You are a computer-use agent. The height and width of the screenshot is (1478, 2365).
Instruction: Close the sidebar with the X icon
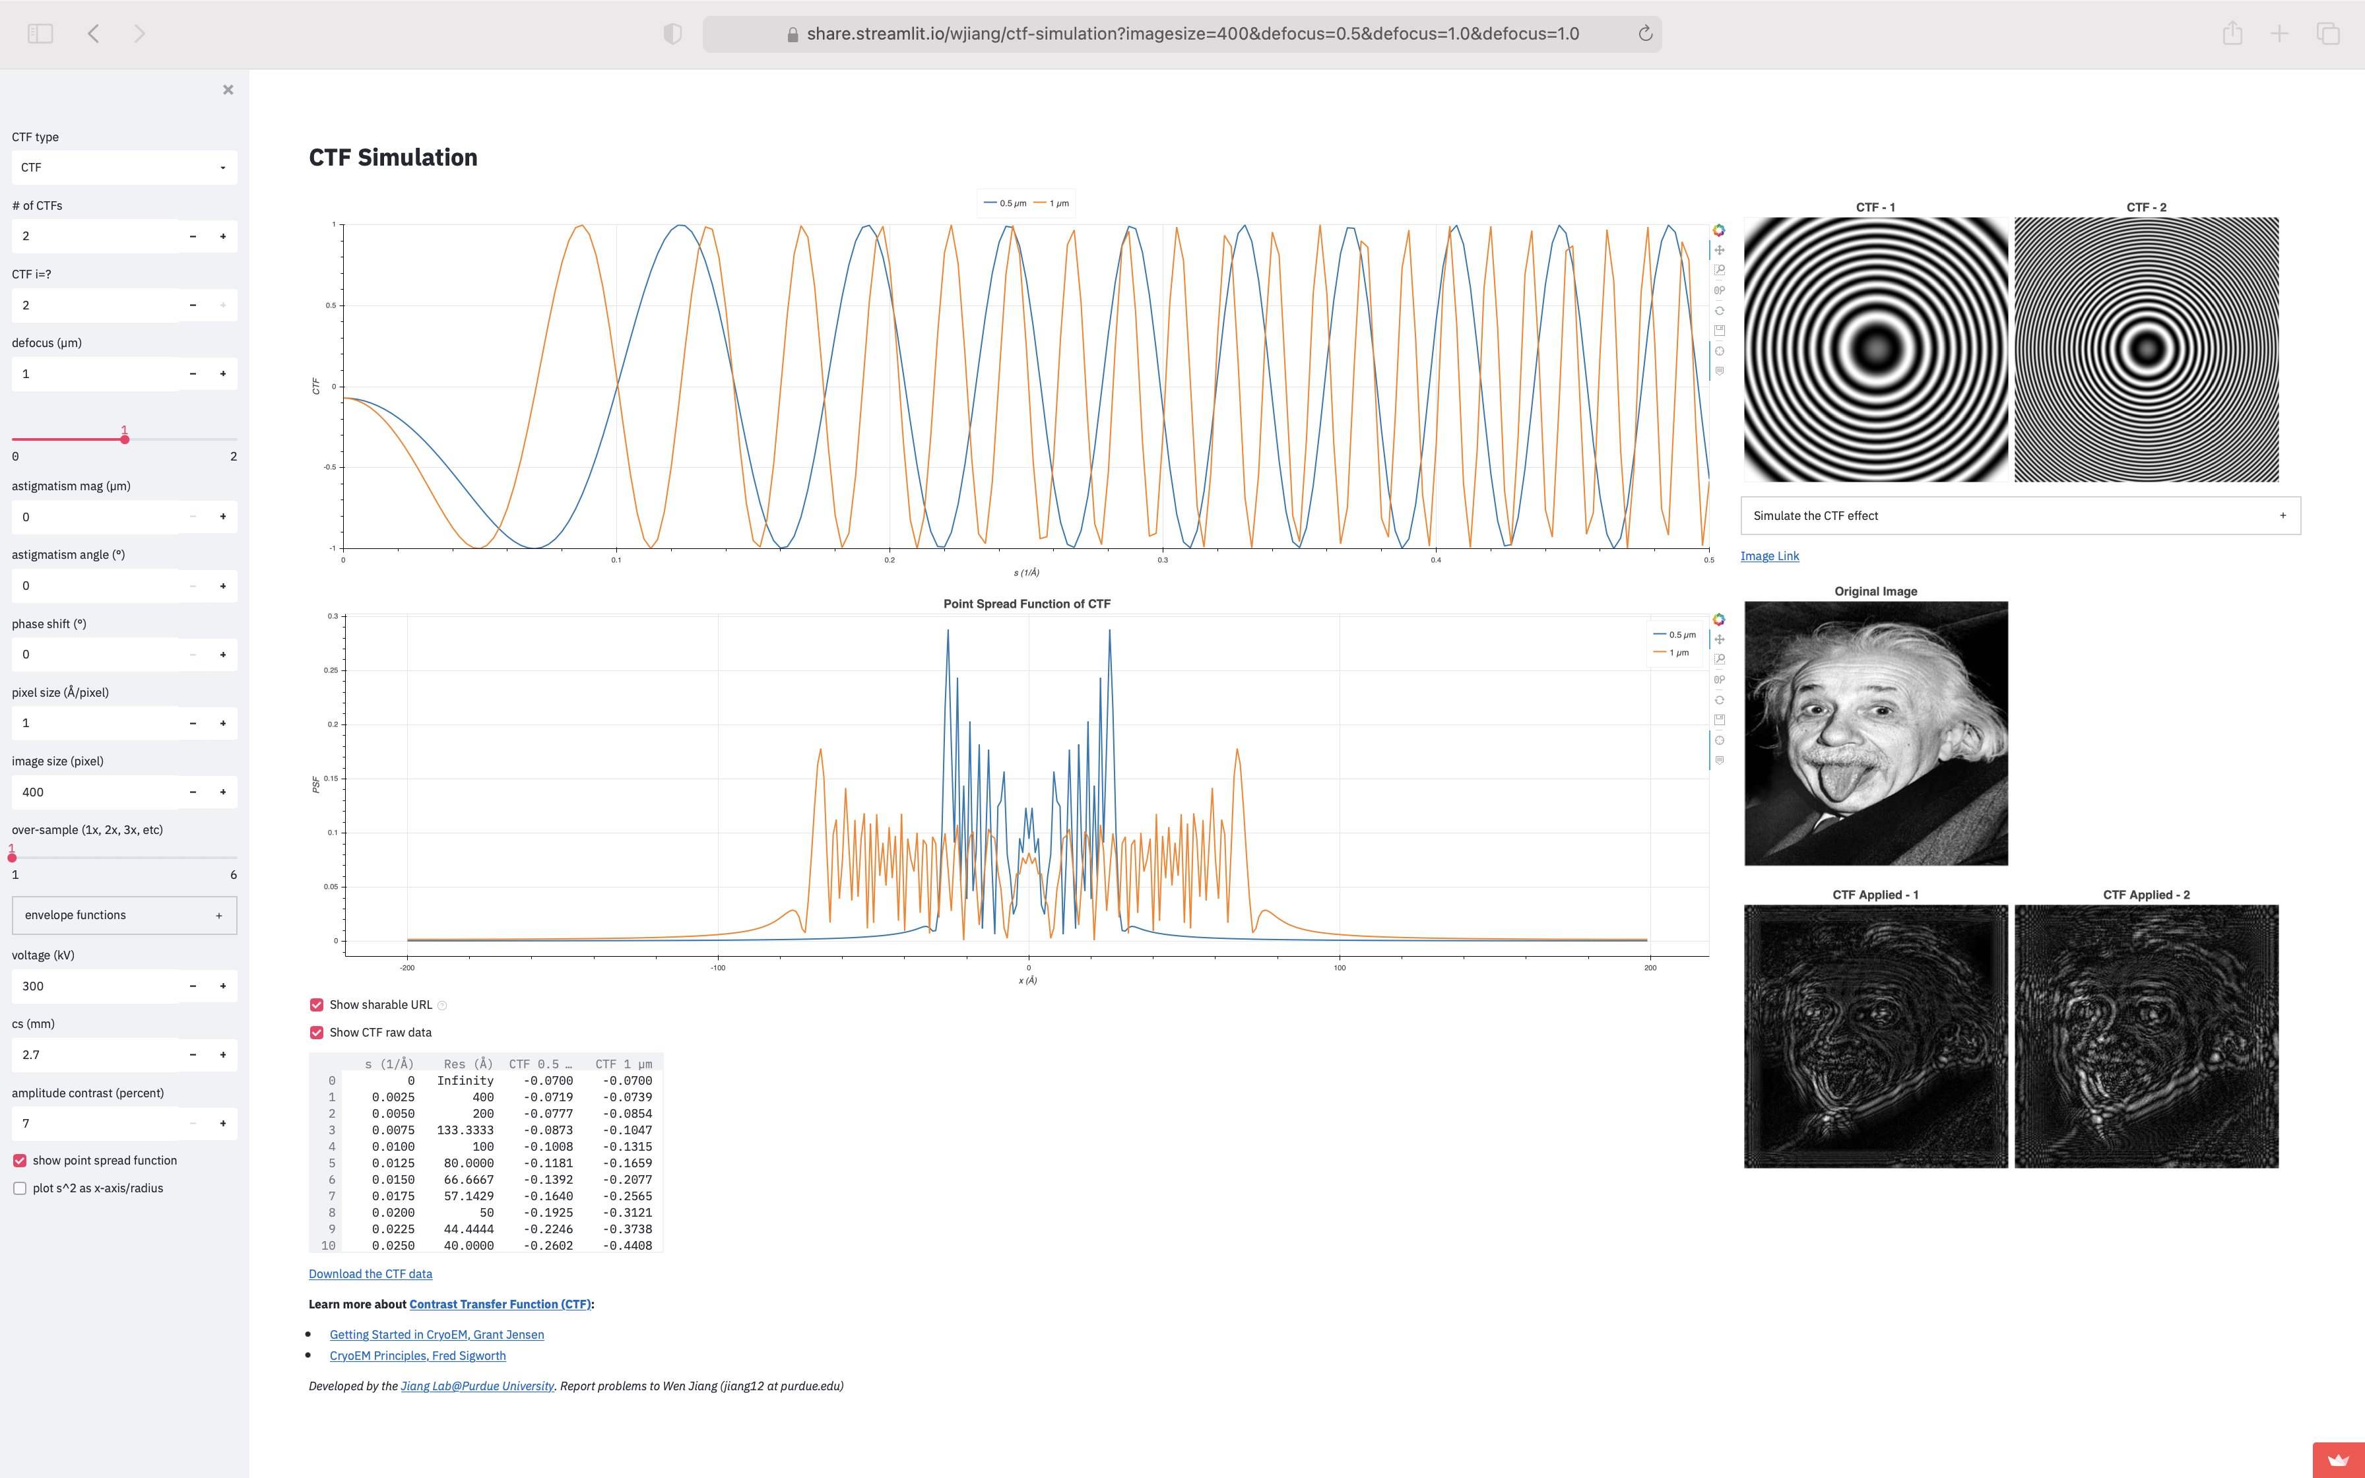(228, 90)
